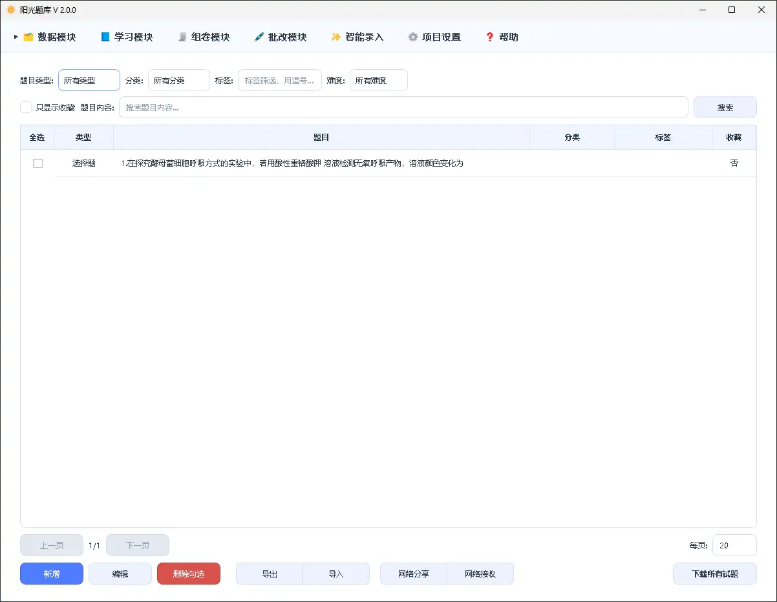Screen dimensions: 777x602
Task: Click the 下一页 button
Action: click(138, 545)
